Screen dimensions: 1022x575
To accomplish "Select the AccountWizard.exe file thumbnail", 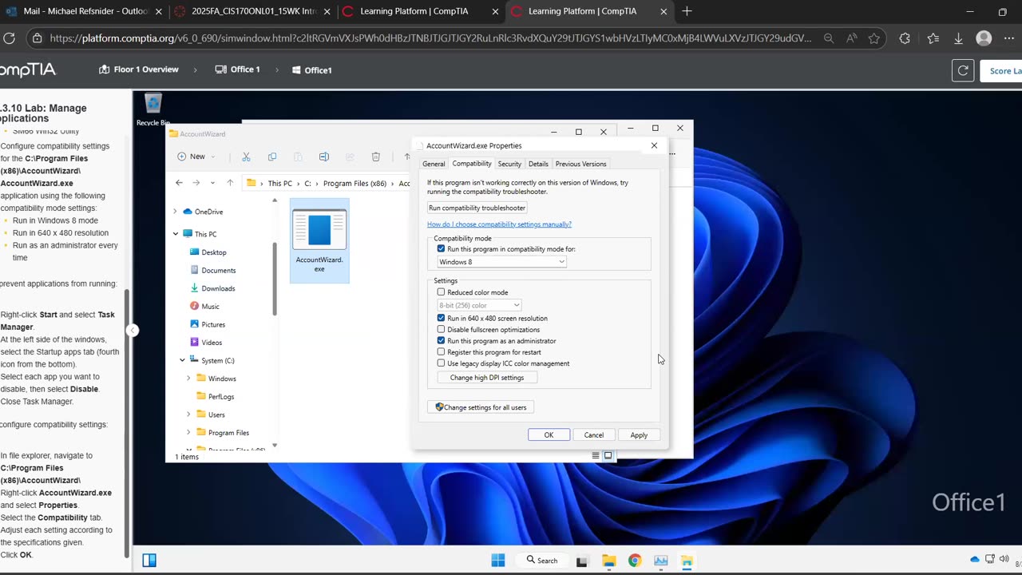I will click(319, 240).
